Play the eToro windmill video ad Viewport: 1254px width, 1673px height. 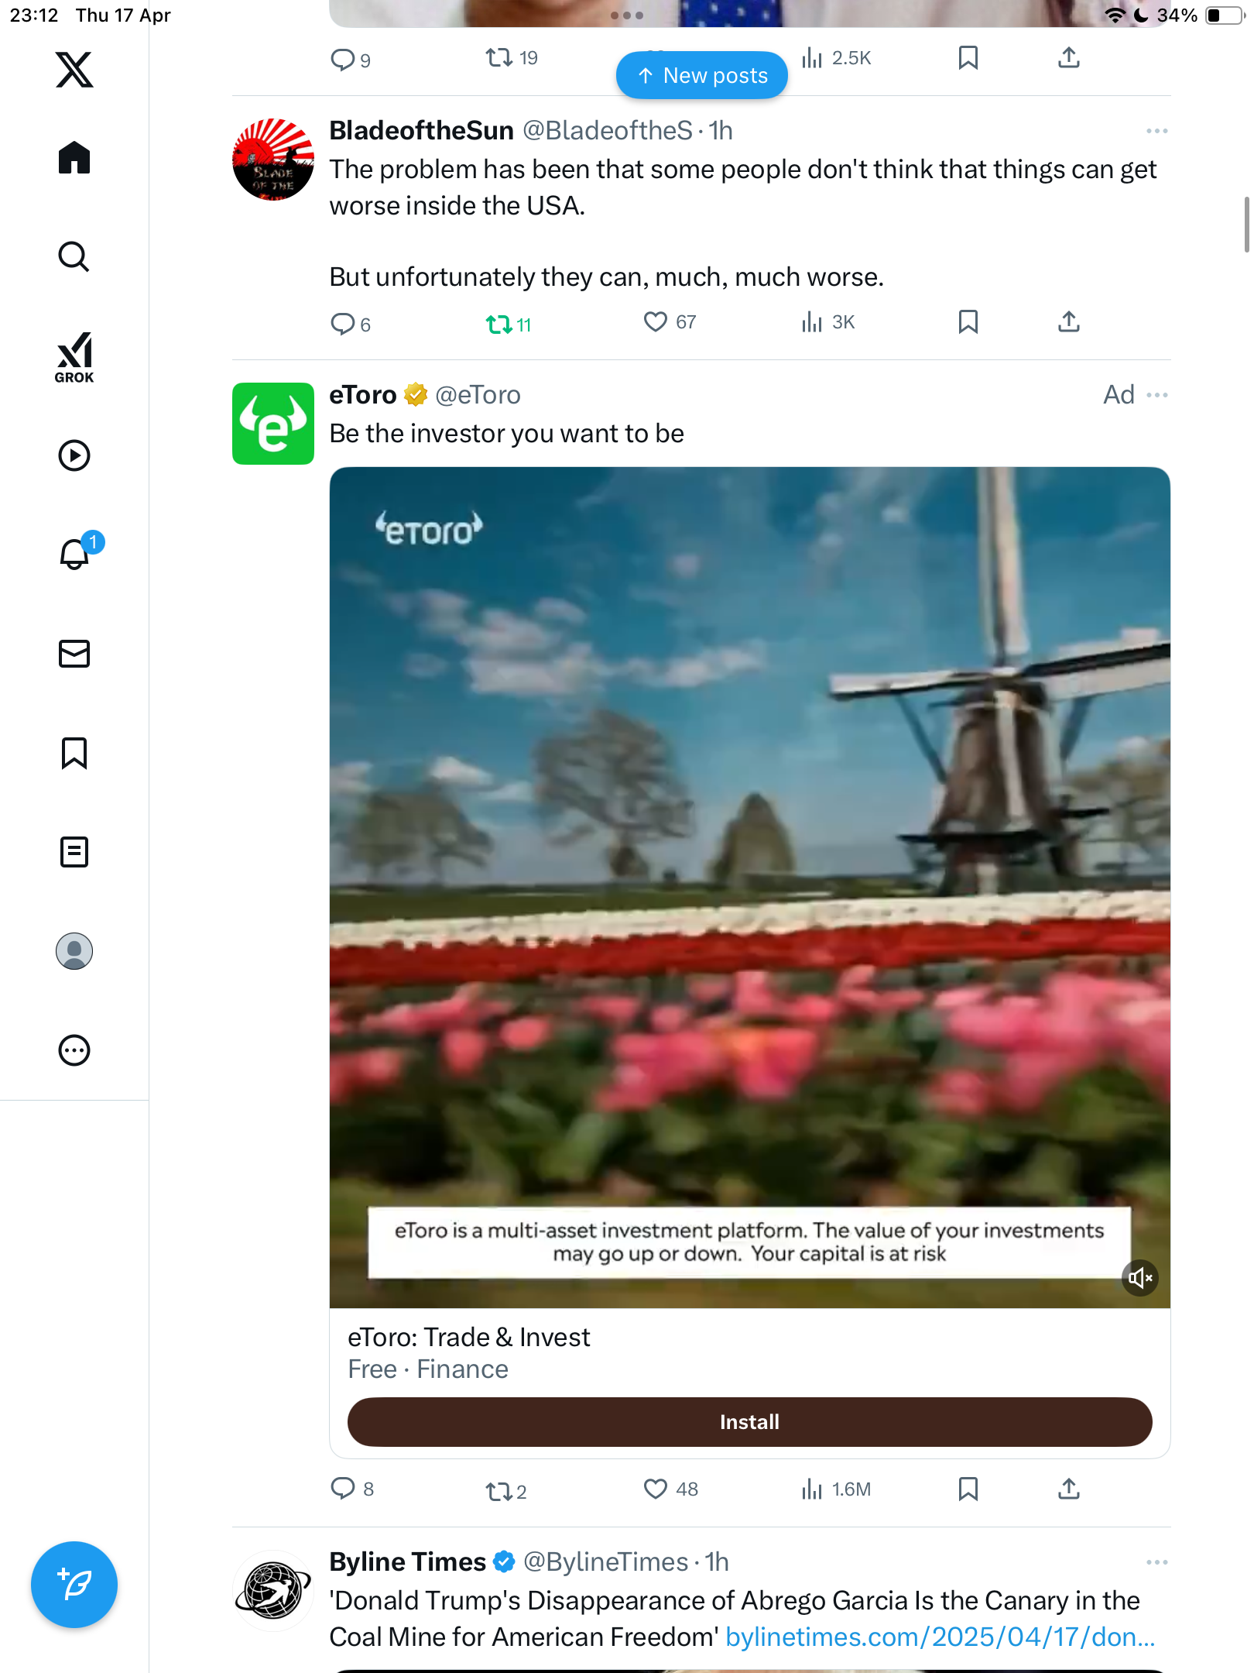pos(749,888)
